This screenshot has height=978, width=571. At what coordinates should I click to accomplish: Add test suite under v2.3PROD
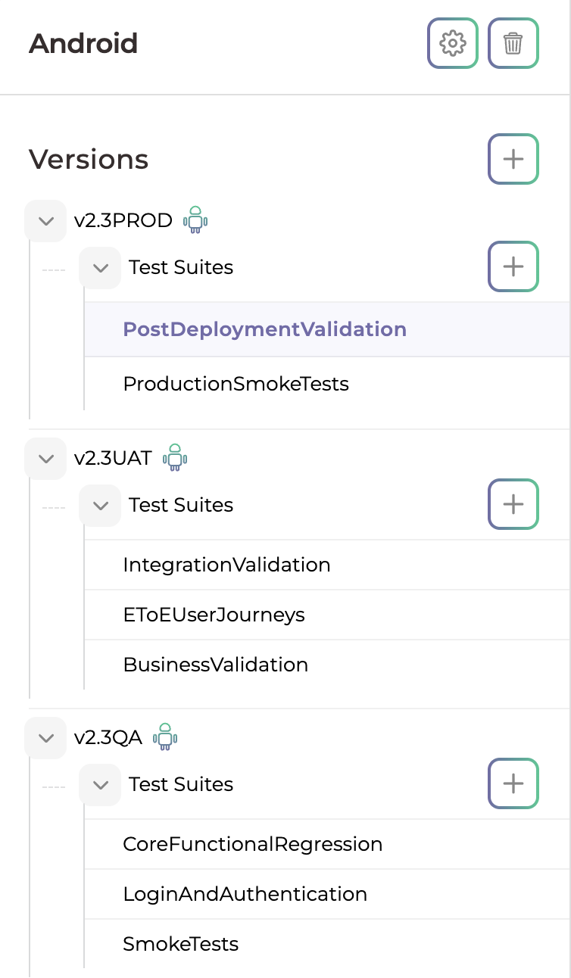(513, 266)
